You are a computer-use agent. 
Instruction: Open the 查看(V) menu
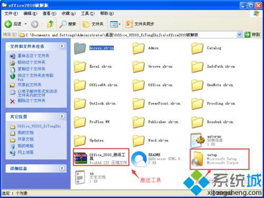[x=49, y=13]
